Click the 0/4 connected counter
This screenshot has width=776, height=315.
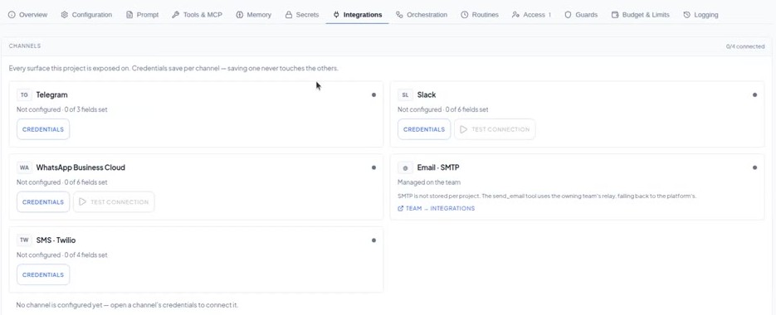pyautogui.click(x=745, y=46)
